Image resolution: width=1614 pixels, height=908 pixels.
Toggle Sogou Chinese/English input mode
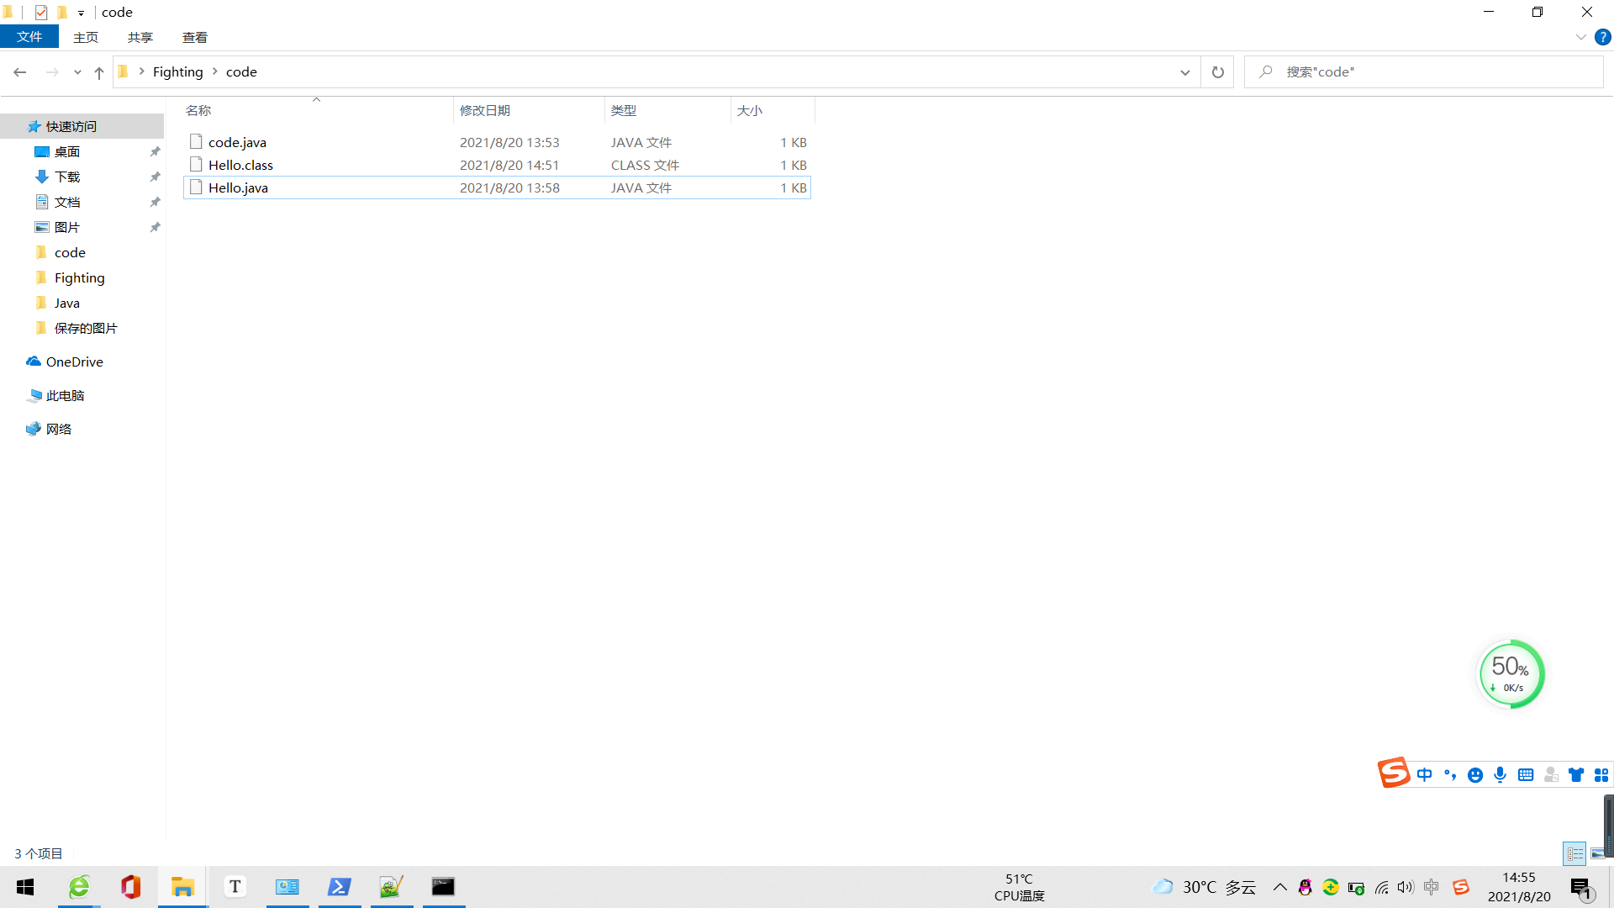(1424, 774)
